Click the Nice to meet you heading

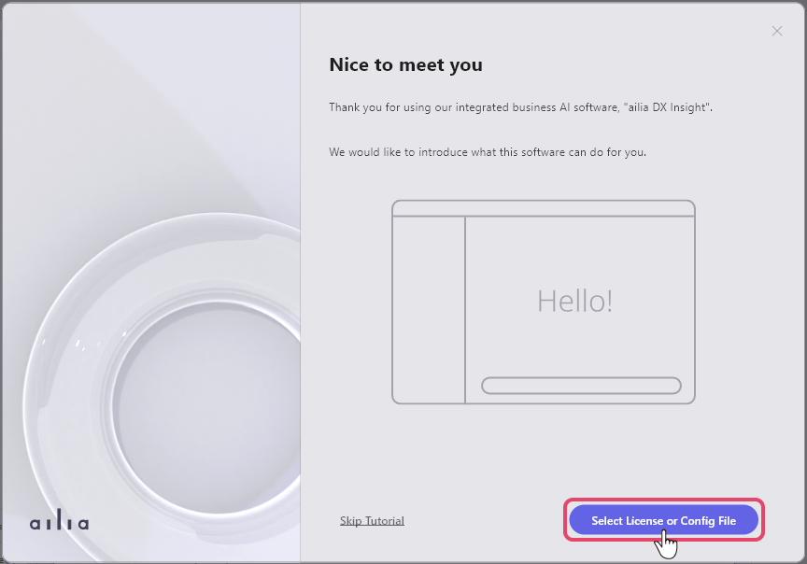pos(405,65)
